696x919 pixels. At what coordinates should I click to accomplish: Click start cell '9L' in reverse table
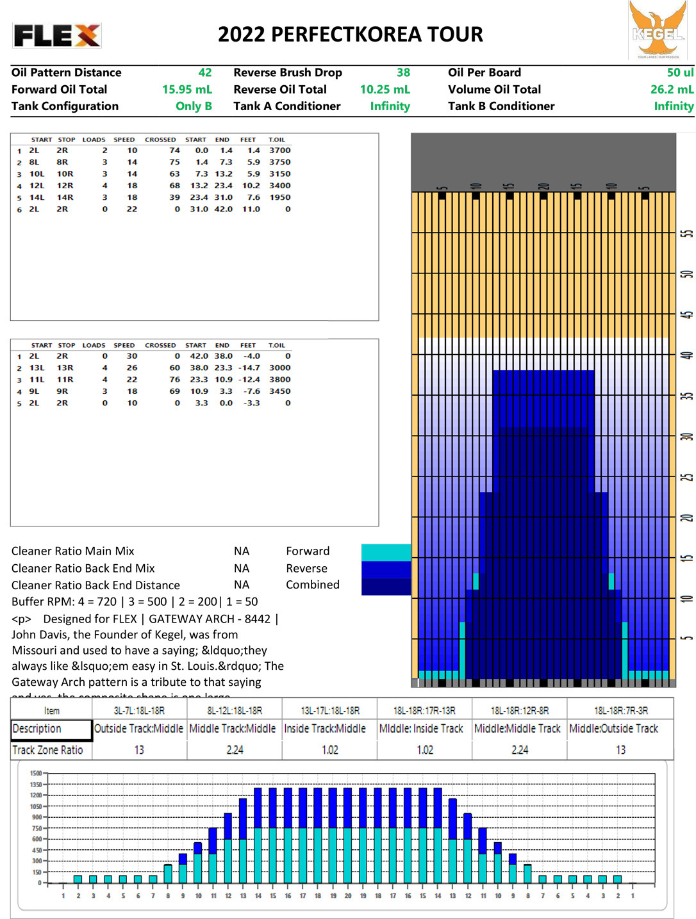(x=34, y=391)
